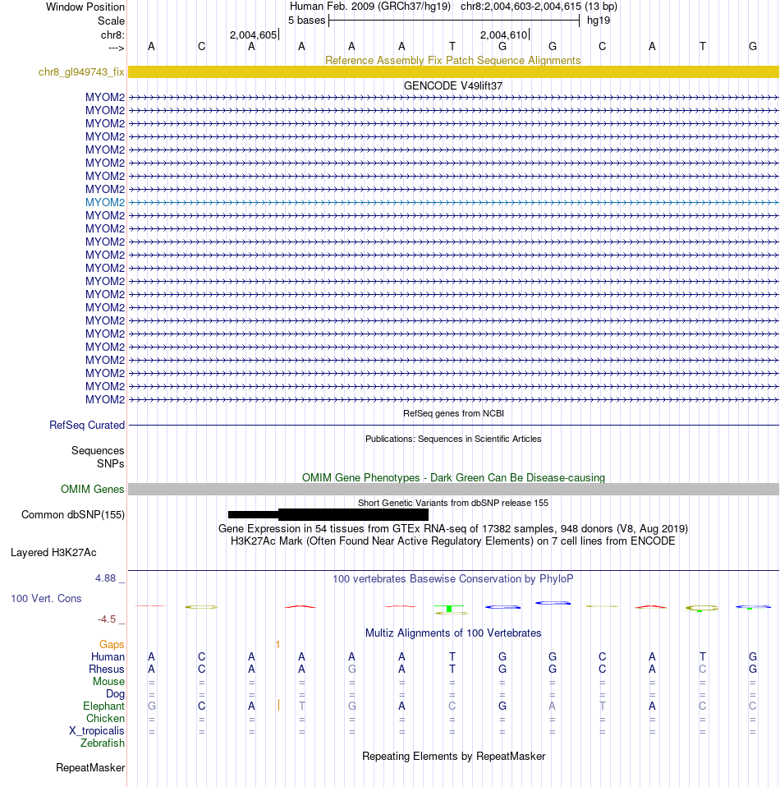The image size is (780, 787).
Task: Click the 'hg19' label beside the scale
Action: [x=599, y=21]
